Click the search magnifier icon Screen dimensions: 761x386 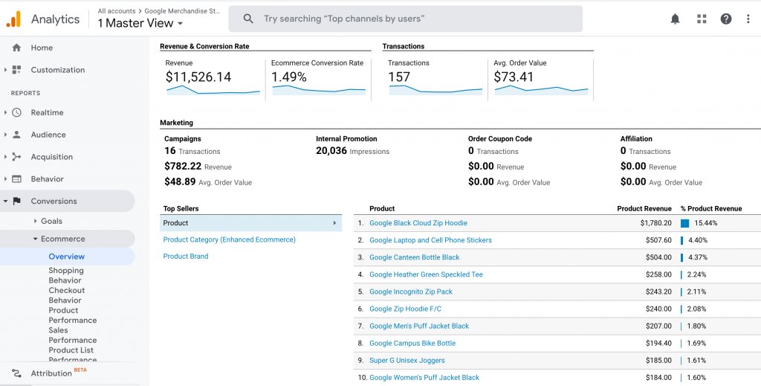[248, 19]
